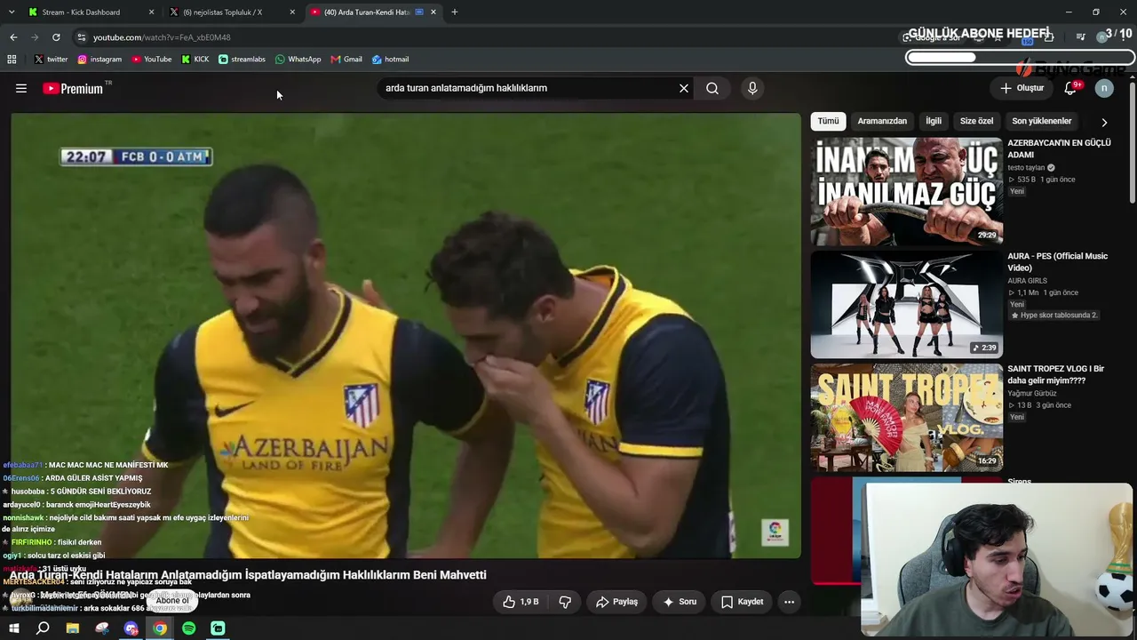Click in the YouTube search field

pyautogui.click(x=529, y=88)
